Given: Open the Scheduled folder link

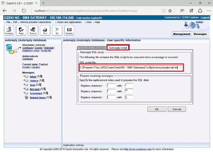Looking at the screenshot, I should 36,94.
